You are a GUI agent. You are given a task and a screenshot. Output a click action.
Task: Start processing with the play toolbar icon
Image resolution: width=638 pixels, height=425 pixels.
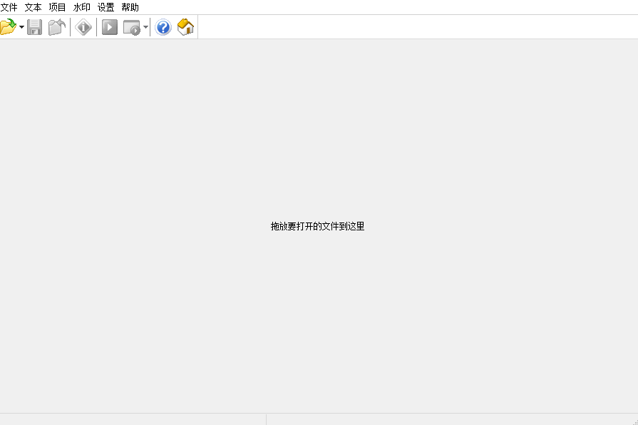click(109, 27)
